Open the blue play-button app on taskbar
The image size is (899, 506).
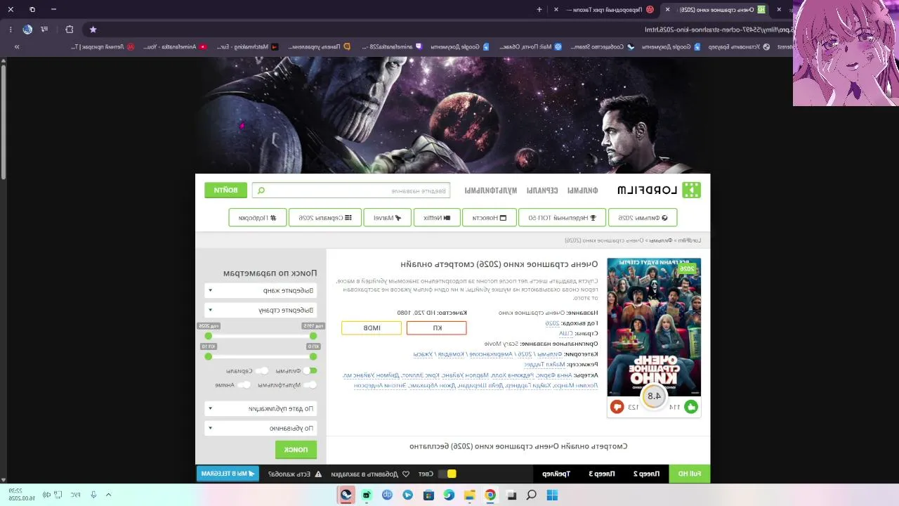click(408, 495)
